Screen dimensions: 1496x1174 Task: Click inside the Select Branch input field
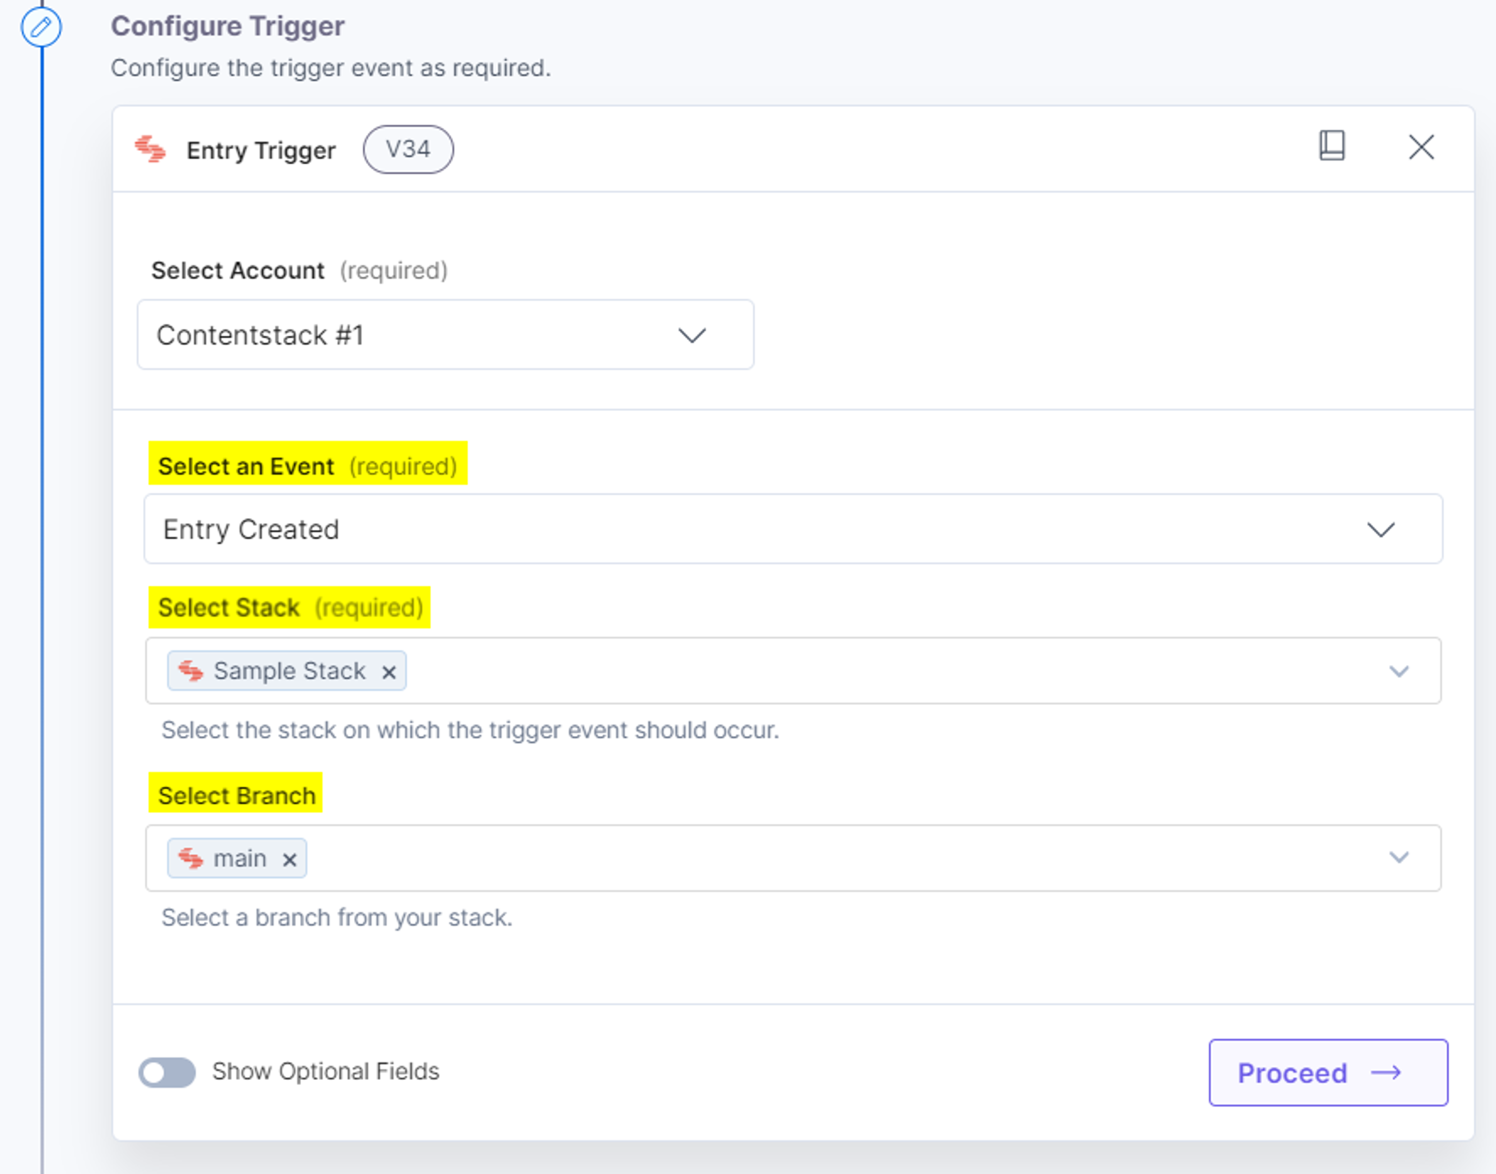pos(793,858)
